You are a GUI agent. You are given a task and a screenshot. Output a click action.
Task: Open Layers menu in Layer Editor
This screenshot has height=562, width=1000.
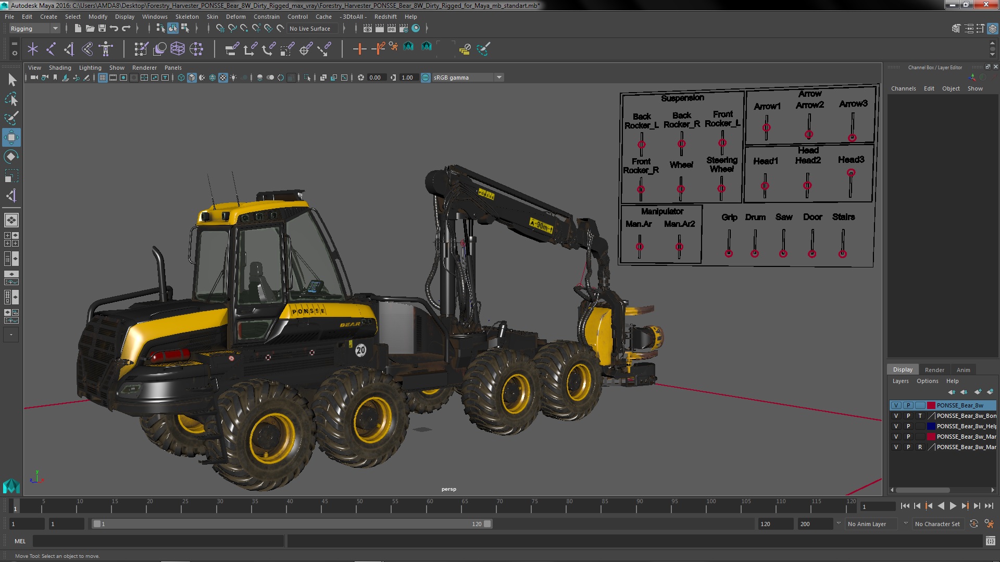click(x=901, y=381)
